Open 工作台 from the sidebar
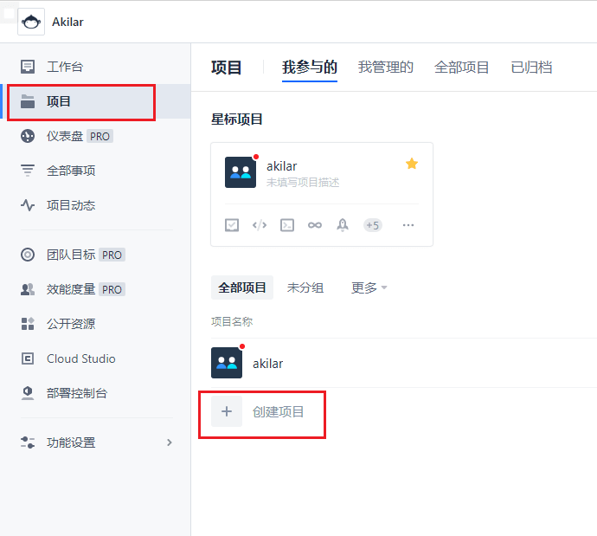597x536 pixels. pos(65,67)
